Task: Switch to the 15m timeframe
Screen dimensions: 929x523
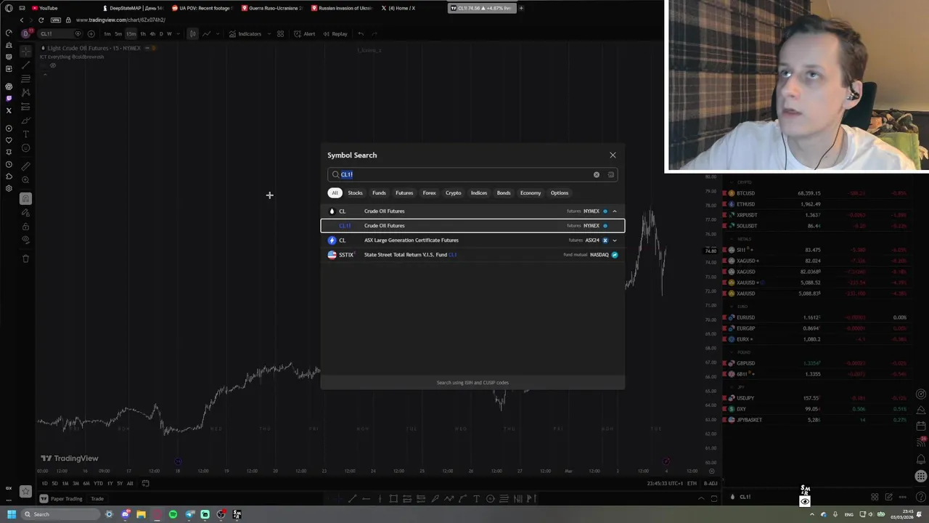Action: point(131,33)
